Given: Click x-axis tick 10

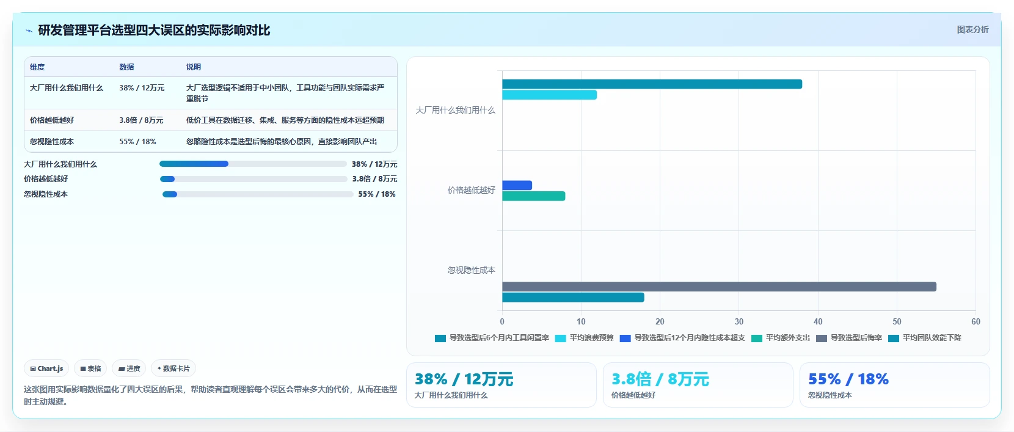Looking at the screenshot, I should point(581,321).
